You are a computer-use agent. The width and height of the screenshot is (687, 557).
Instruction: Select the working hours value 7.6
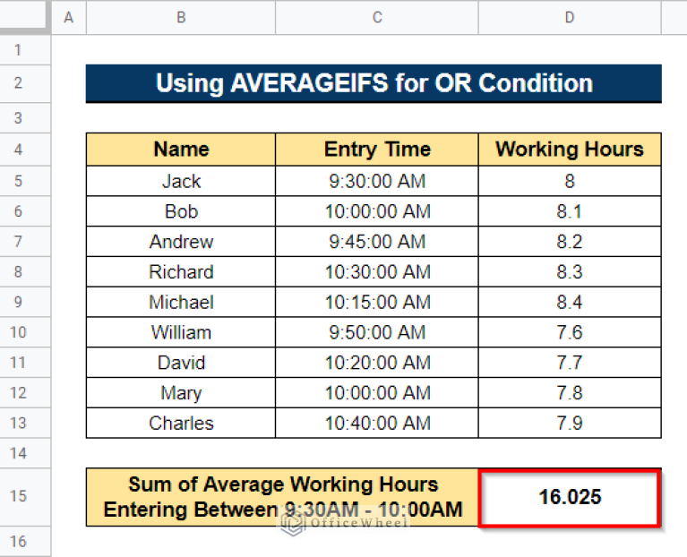[x=570, y=332]
